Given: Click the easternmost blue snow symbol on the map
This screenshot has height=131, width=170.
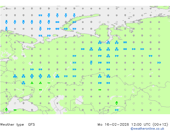Looking at the screenshot, I should click(x=159, y=63).
